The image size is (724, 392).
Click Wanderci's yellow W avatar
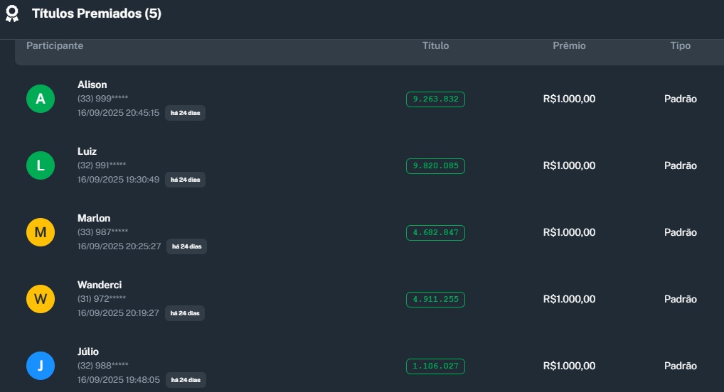coord(41,299)
